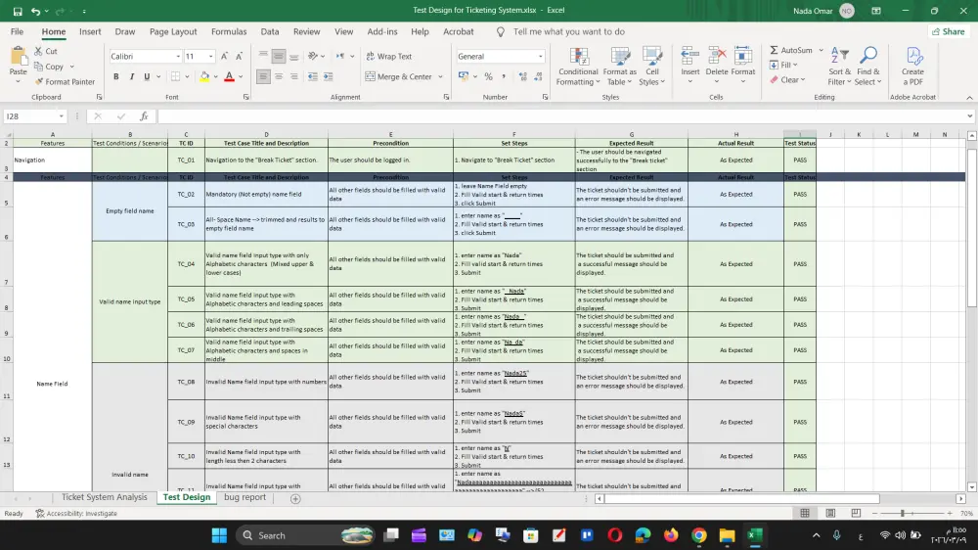978x550 pixels.
Task: Open Conditional Formatting
Action: tap(578, 67)
